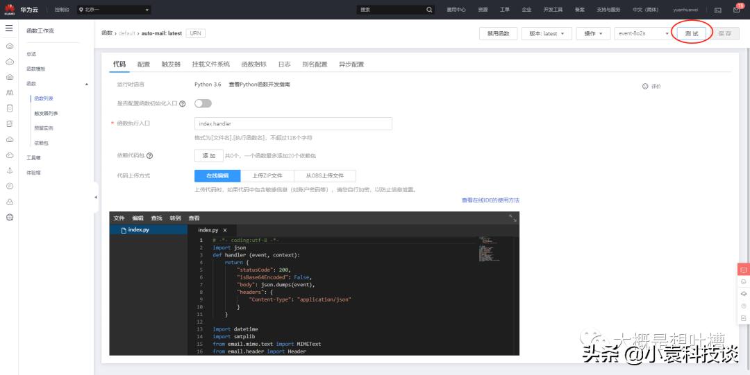Open 依赖包 in the sidebar
Image resolution: width=750 pixels, height=375 pixels.
(x=41, y=143)
